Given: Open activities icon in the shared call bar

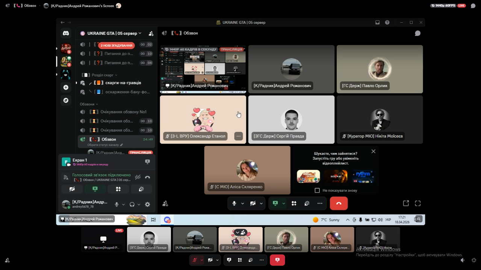Looking at the screenshot, I should [294, 203].
